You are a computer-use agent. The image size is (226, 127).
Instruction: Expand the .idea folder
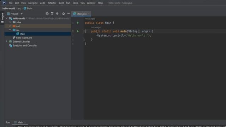tap(10, 22)
